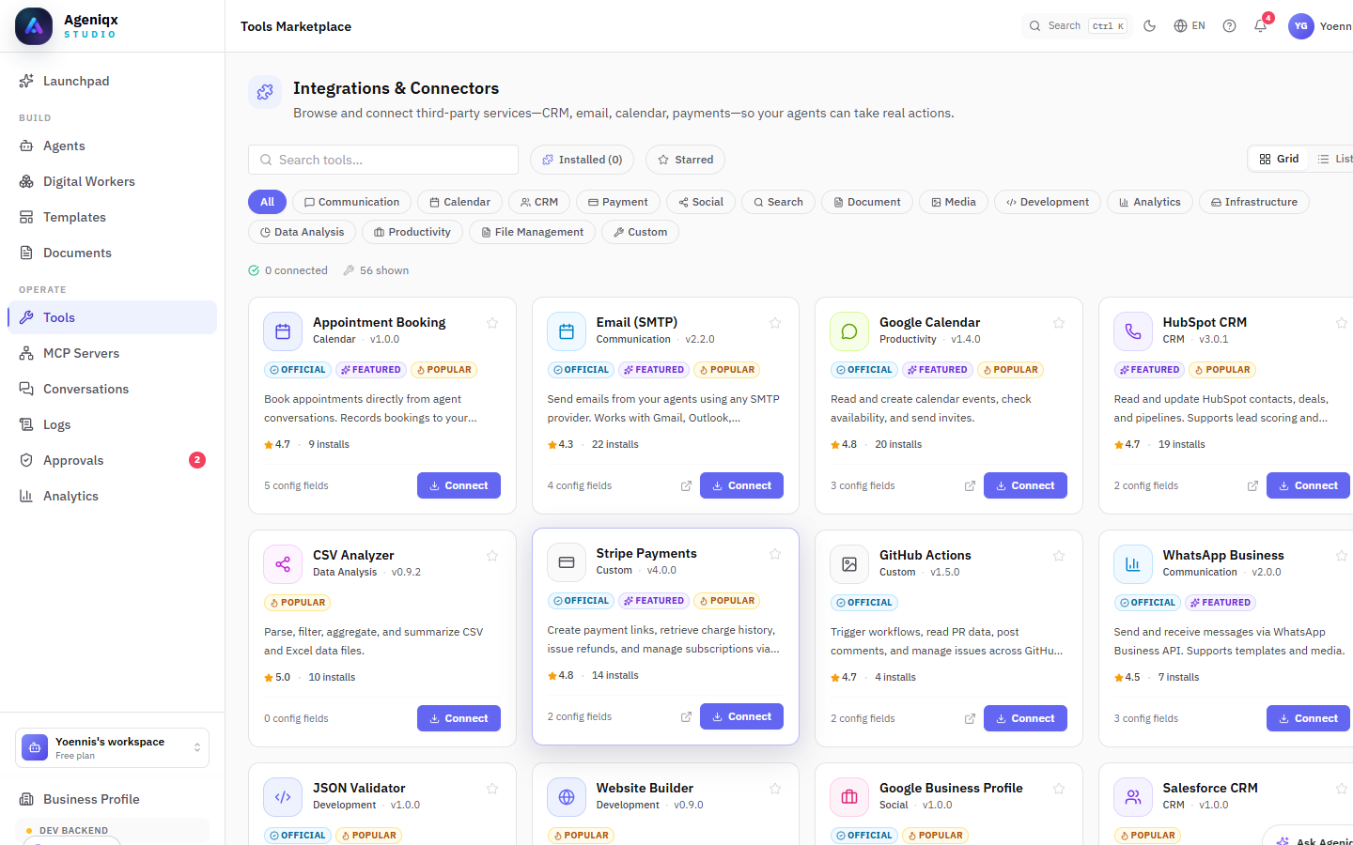1353x845 pixels.
Task: Select the Productivity category filter
Action: click(412, 232)
